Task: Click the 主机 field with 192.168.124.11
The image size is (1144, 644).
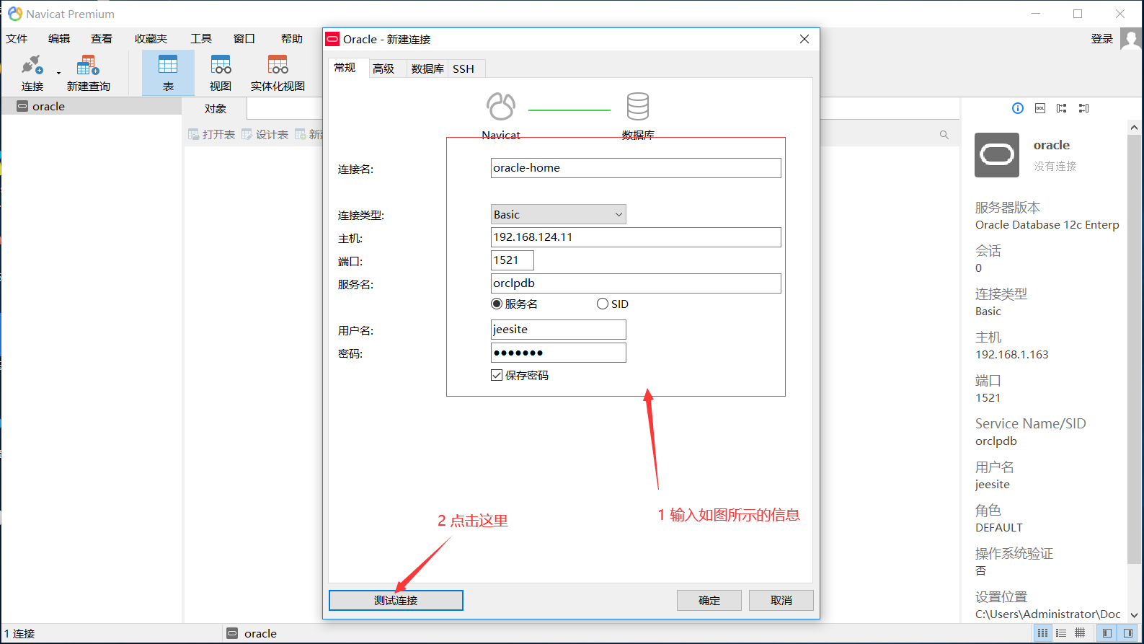Action: click(x=636, y=237)
